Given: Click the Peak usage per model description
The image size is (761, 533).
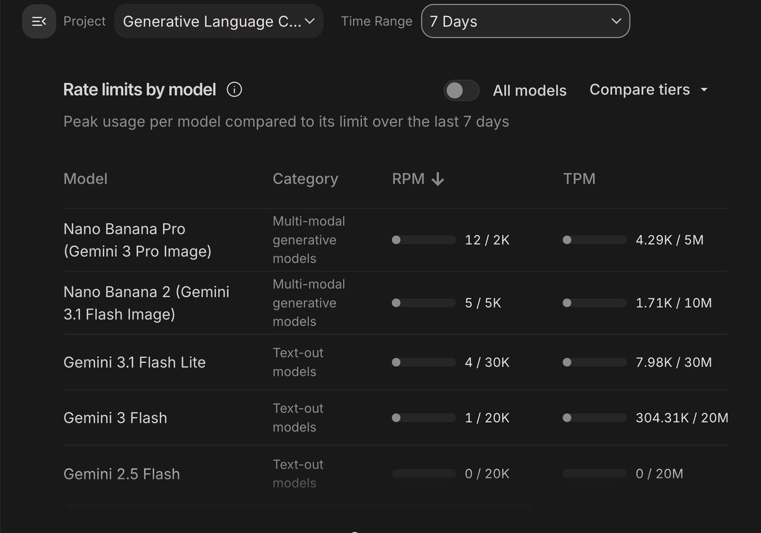Looking at the screenshot, I should point(286,122).
